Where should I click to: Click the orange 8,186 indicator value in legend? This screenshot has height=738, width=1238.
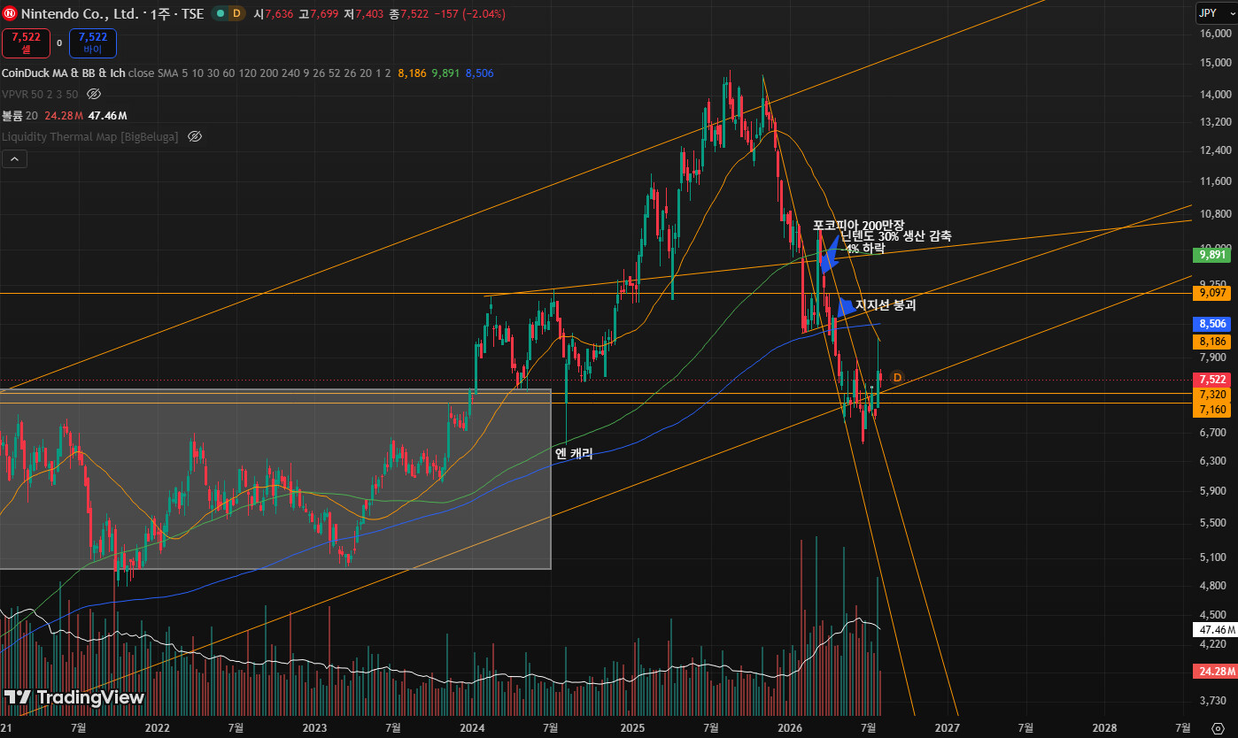(412, 73)
